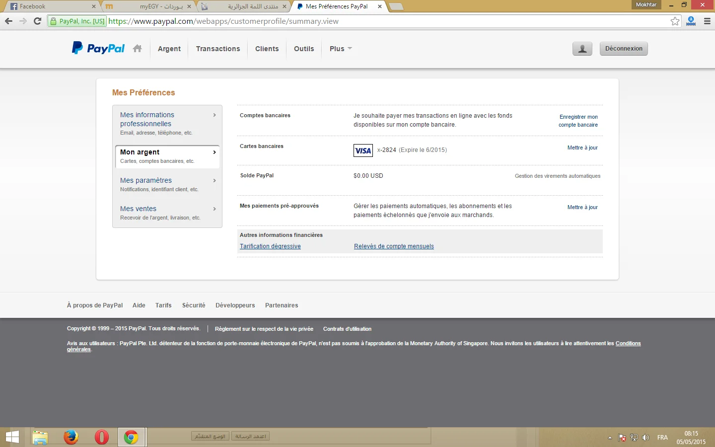
Task: Click Mettre à jour for Cartes bancaires
Action: tap(582, 148)
